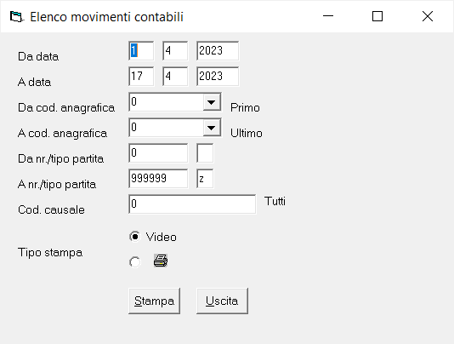Click the A data day field showing 17
Viewport: 454px width, 344px height.
pyautogui.click(x=141, y=77)
